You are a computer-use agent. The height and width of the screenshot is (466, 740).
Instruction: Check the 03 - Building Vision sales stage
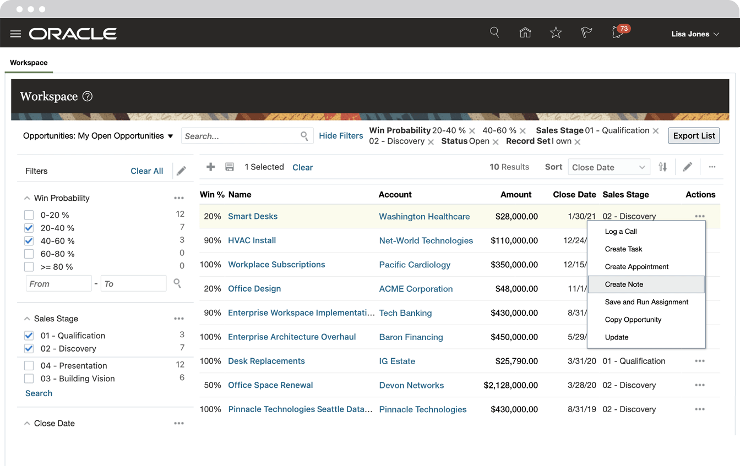[x=29, y=379]
